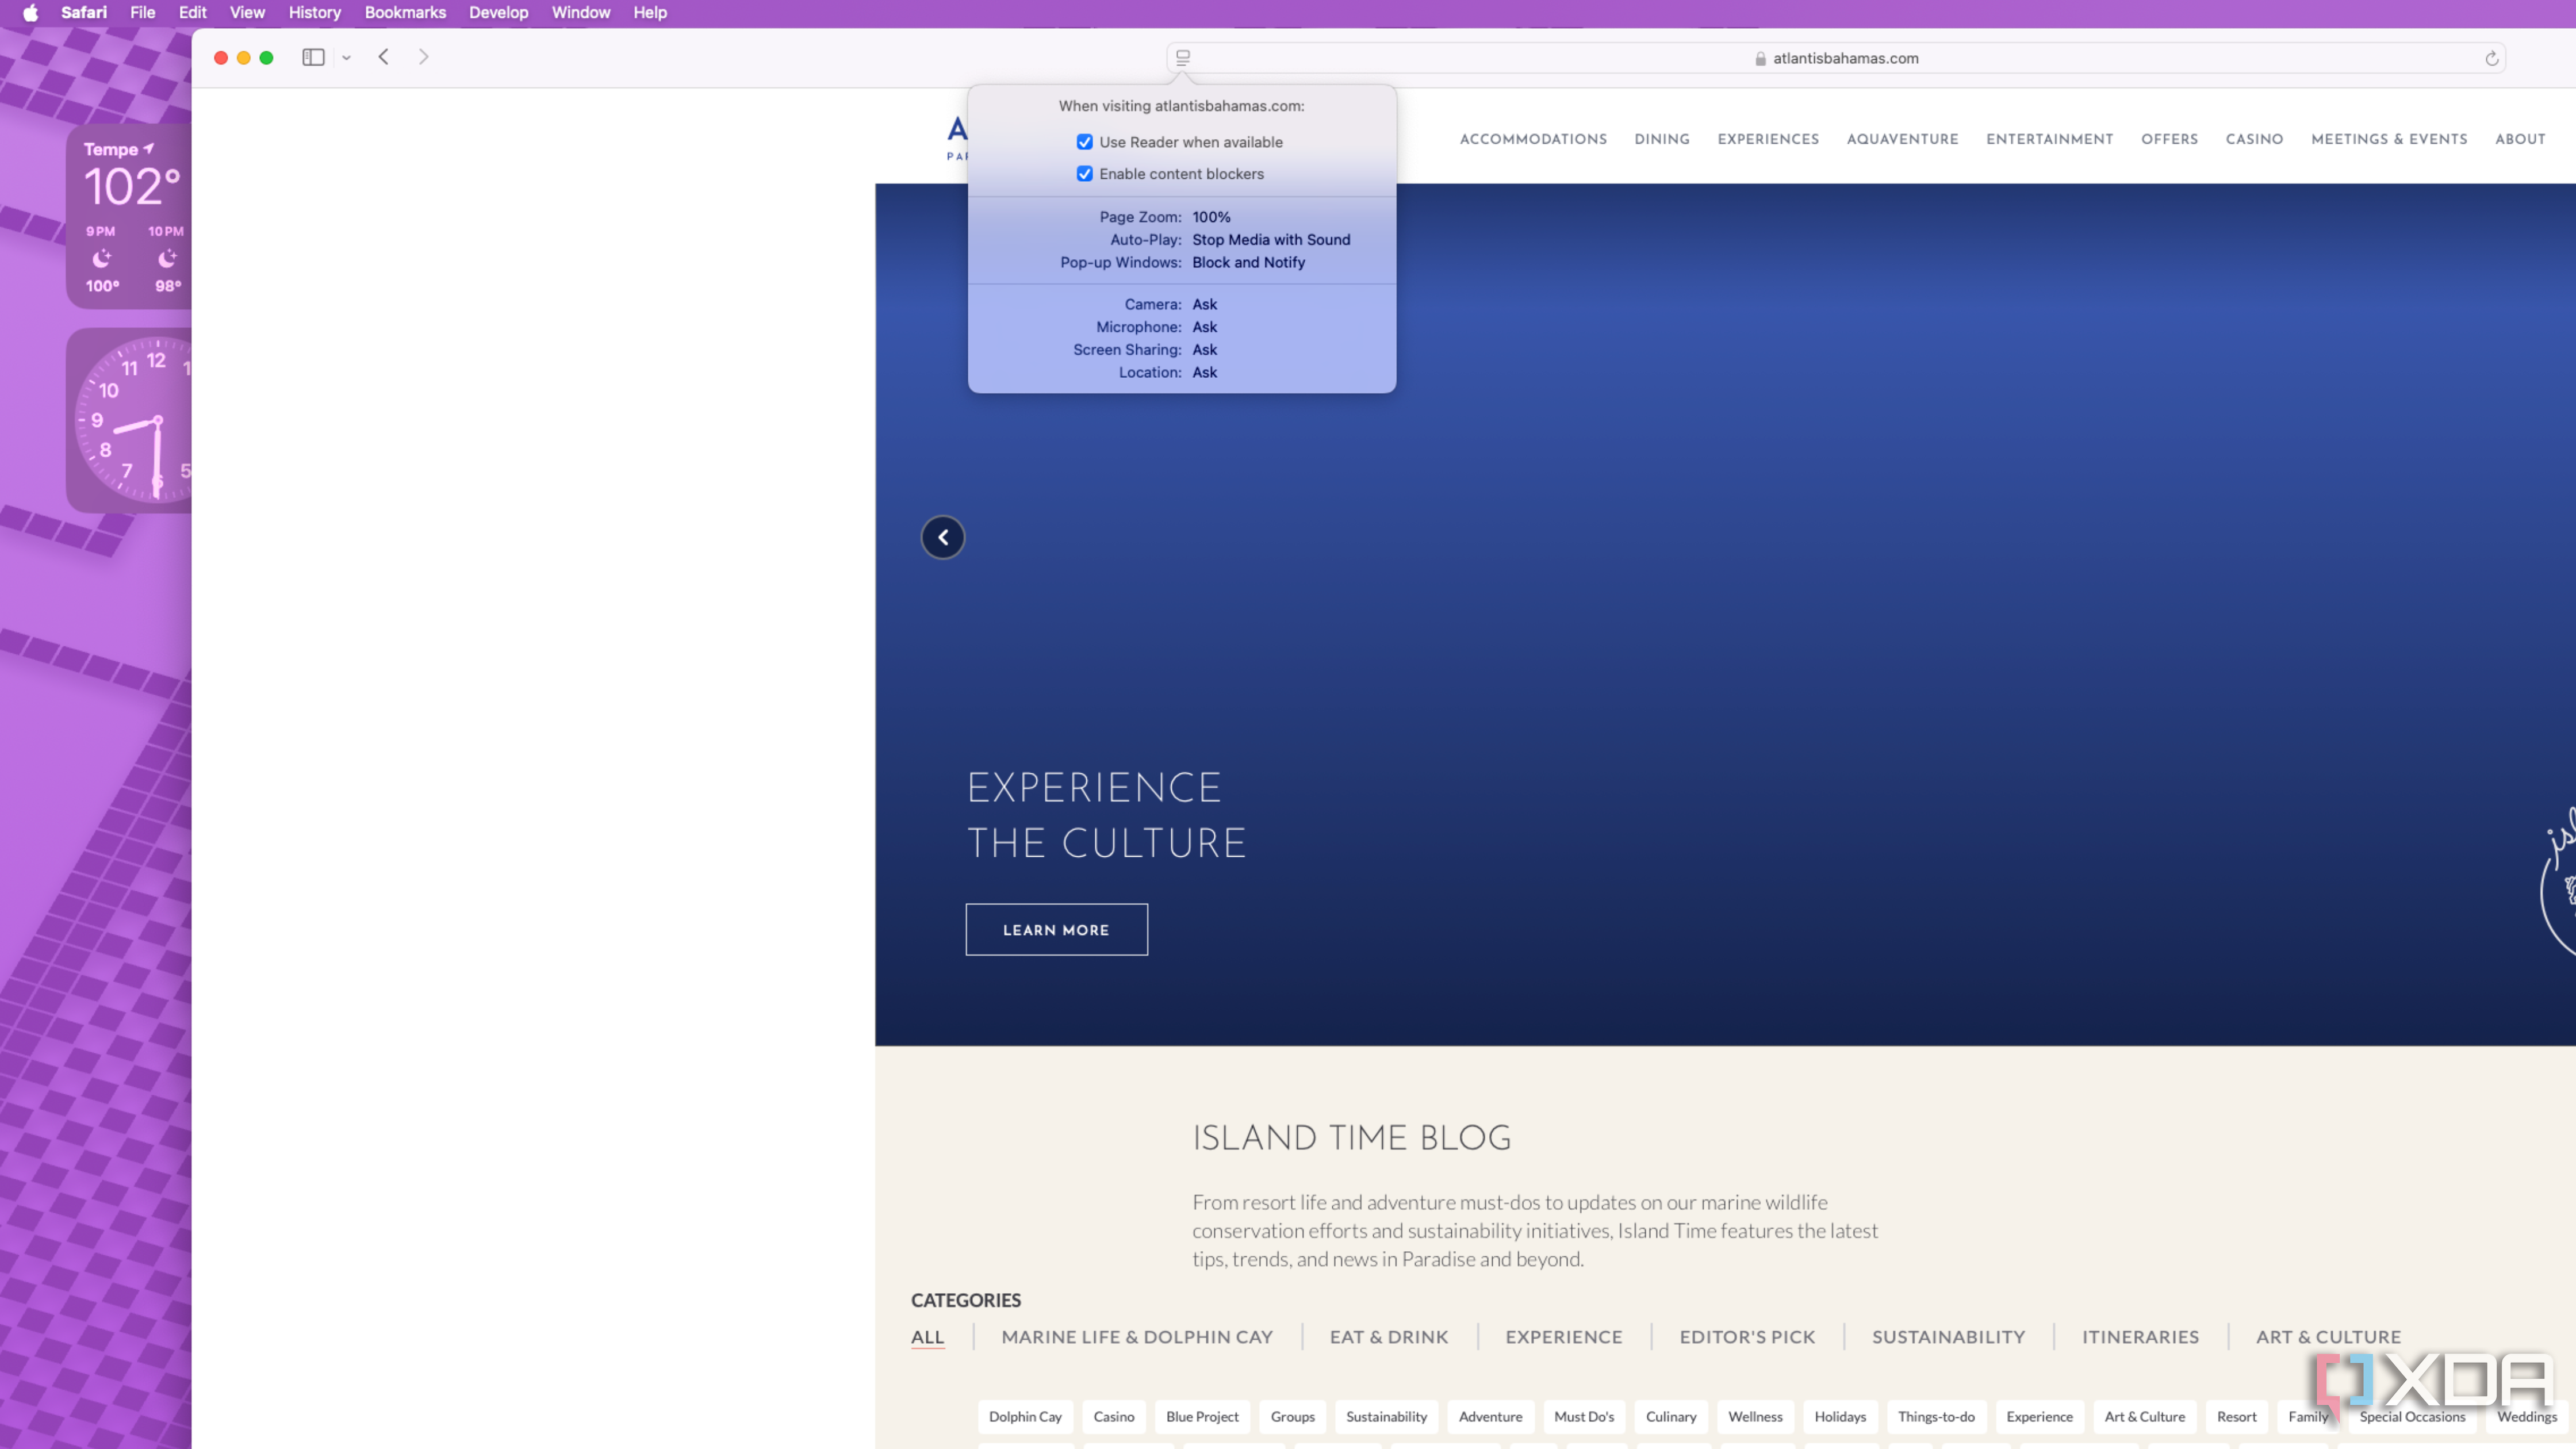Go back with the back arrow
Viewport: 2576px width, 1449px height.
point(384,57)
